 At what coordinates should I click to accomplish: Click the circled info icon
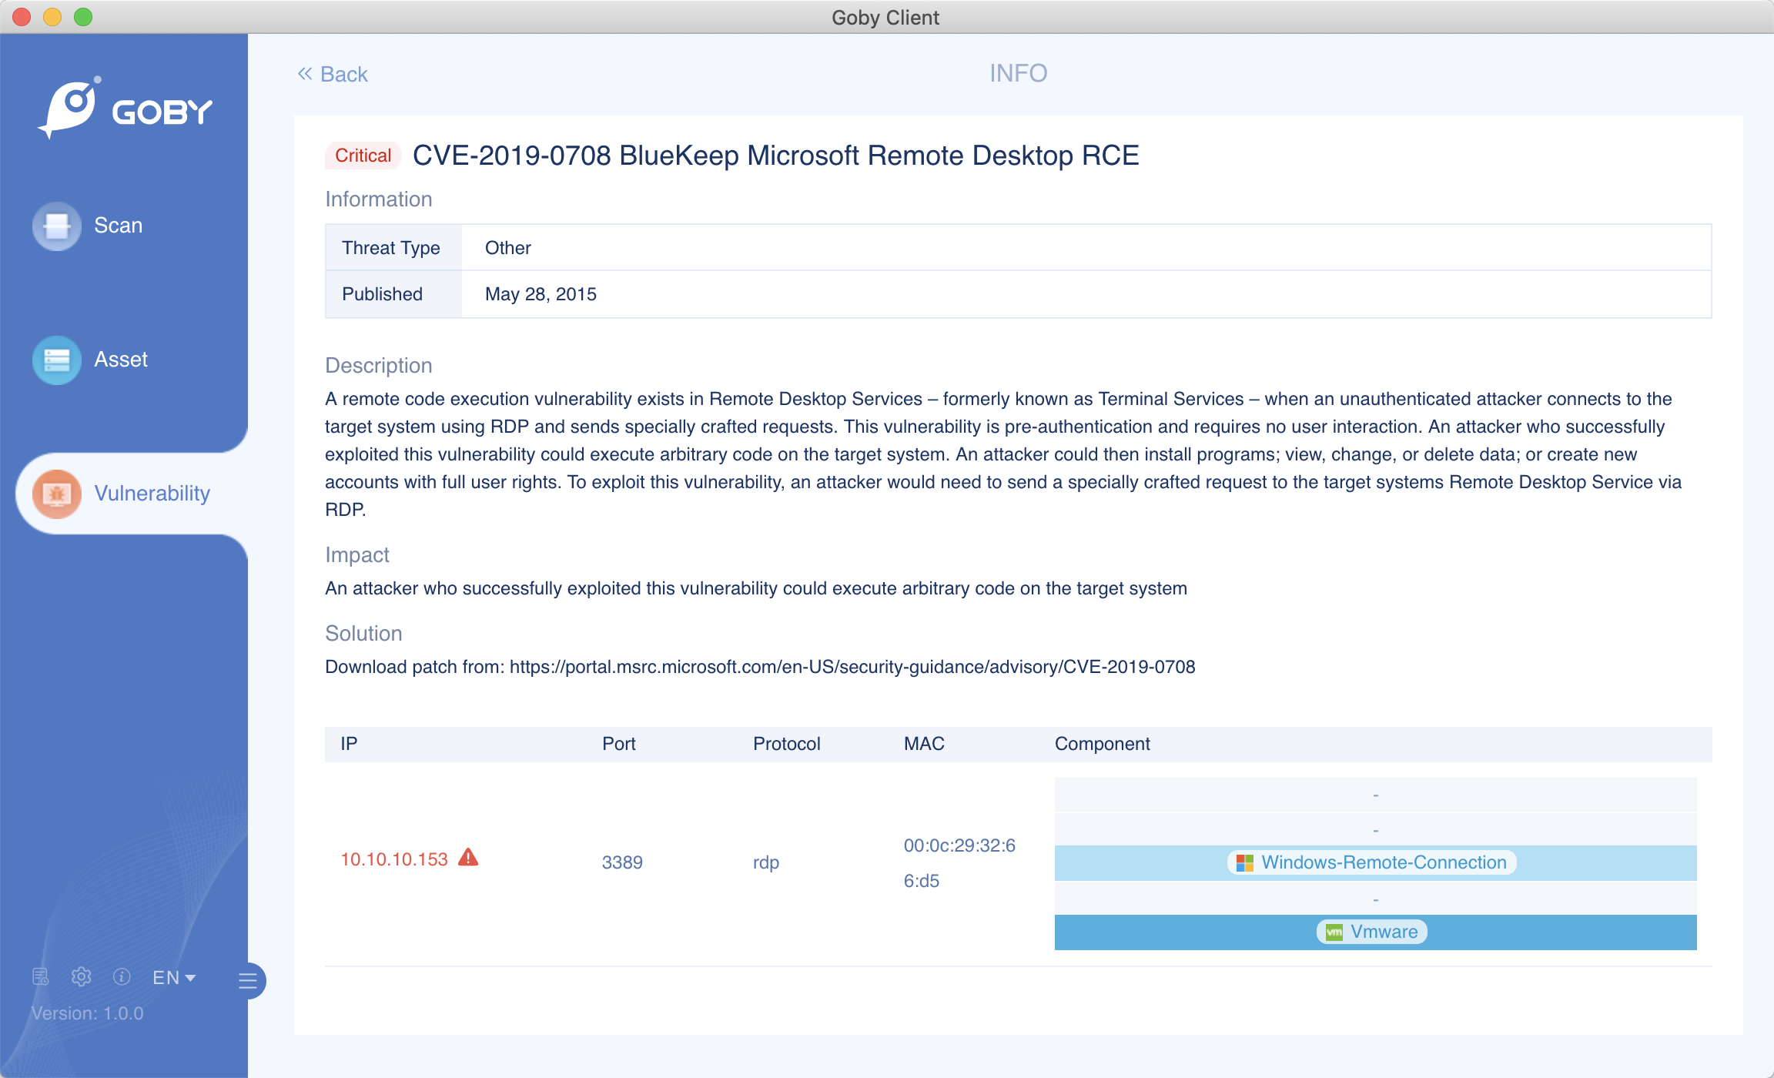(122, 976)
